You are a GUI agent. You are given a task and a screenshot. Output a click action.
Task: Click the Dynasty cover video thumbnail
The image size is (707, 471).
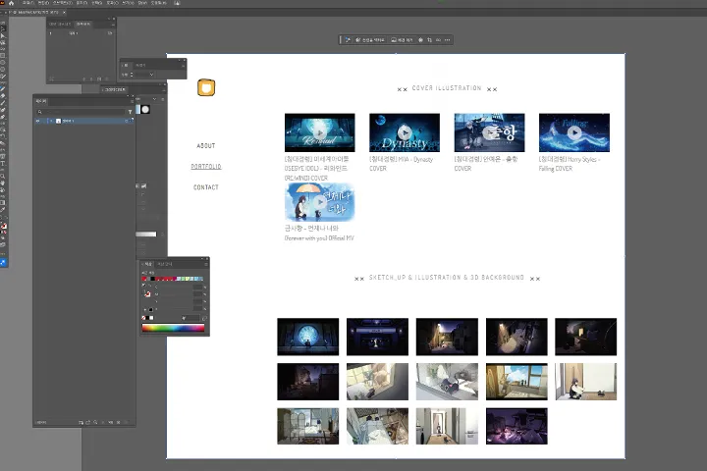(x=405, y=132)
